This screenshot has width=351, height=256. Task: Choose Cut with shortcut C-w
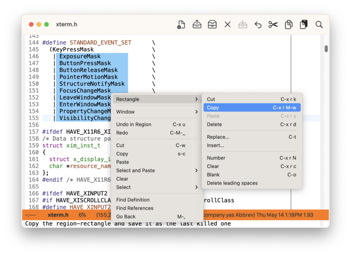pyautogui.click(x=156, y=145)
